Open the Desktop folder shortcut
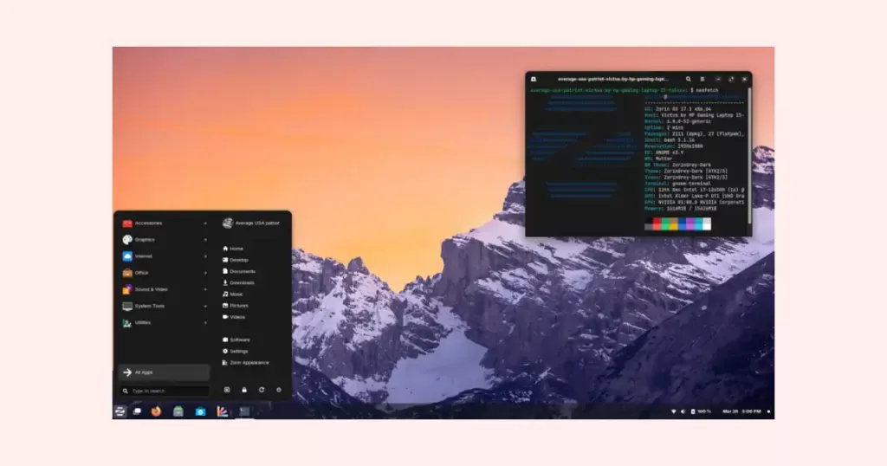This screenshot has height=466, width=887. click(x=236, y=260)
